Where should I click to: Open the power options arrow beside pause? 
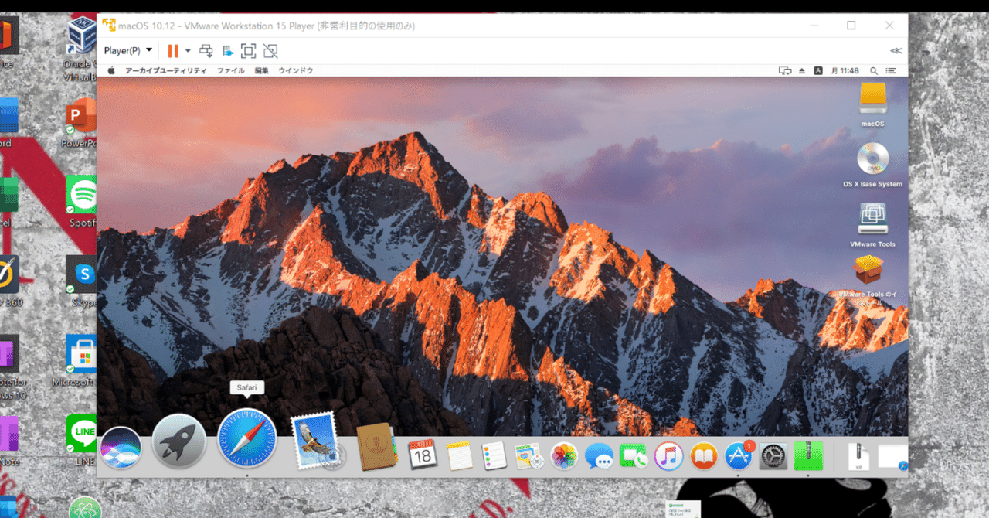188,51
